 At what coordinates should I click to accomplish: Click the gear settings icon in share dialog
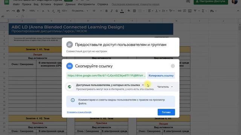[173, 66]
